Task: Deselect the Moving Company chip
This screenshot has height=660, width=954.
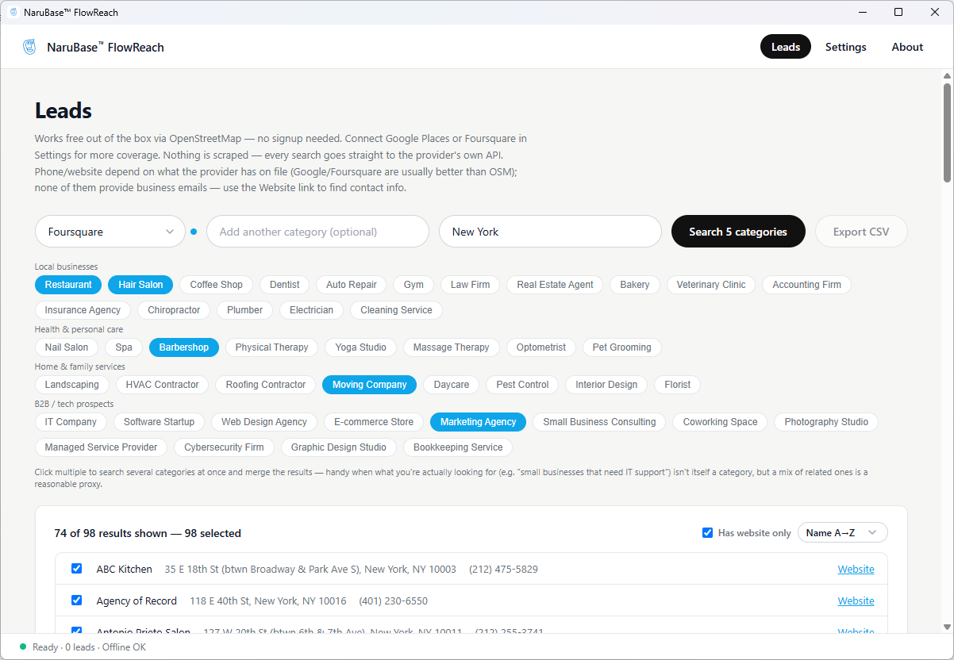Action: (369, 385)
